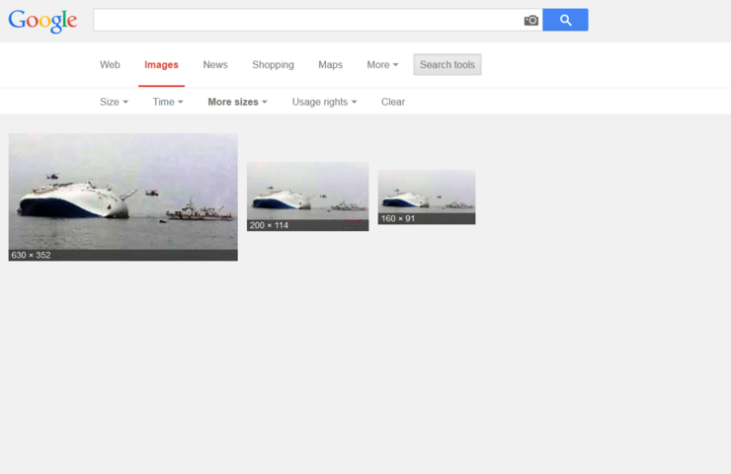Click the 630 × 352 size label
The height and width of the screenshot is (474, 731).
pyautogui.click(x=31, y=256)
